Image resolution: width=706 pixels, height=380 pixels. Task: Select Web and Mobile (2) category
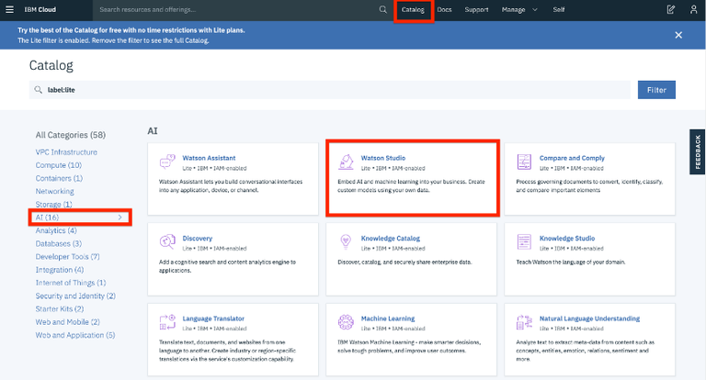click(67, 321)
